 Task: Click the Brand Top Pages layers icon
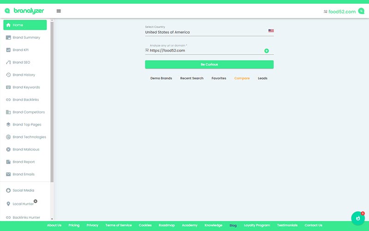pos(8,124)
